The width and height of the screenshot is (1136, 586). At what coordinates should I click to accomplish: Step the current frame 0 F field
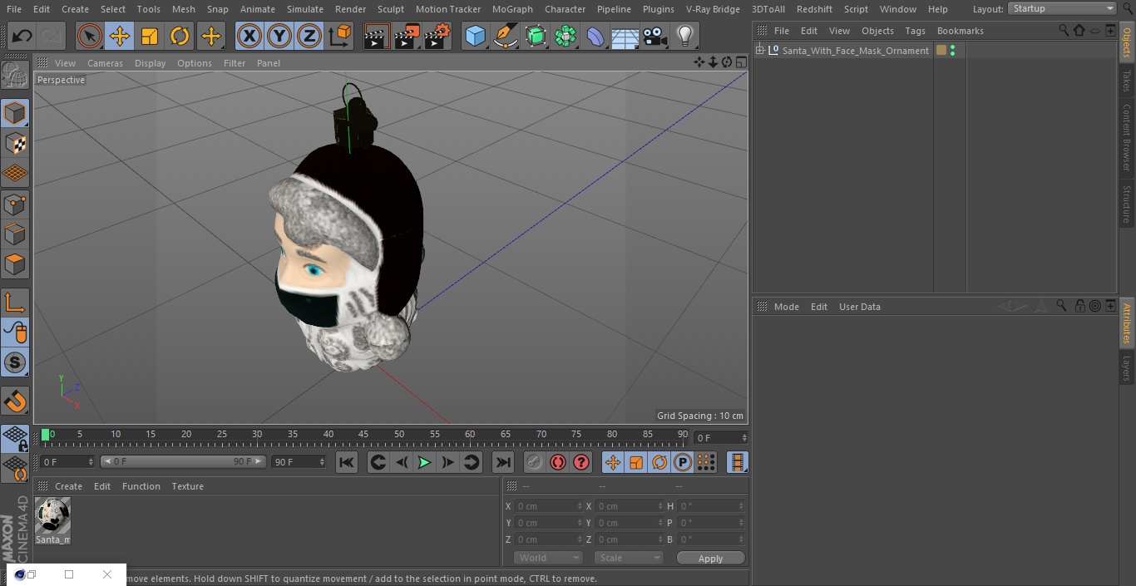pos(720,438)
